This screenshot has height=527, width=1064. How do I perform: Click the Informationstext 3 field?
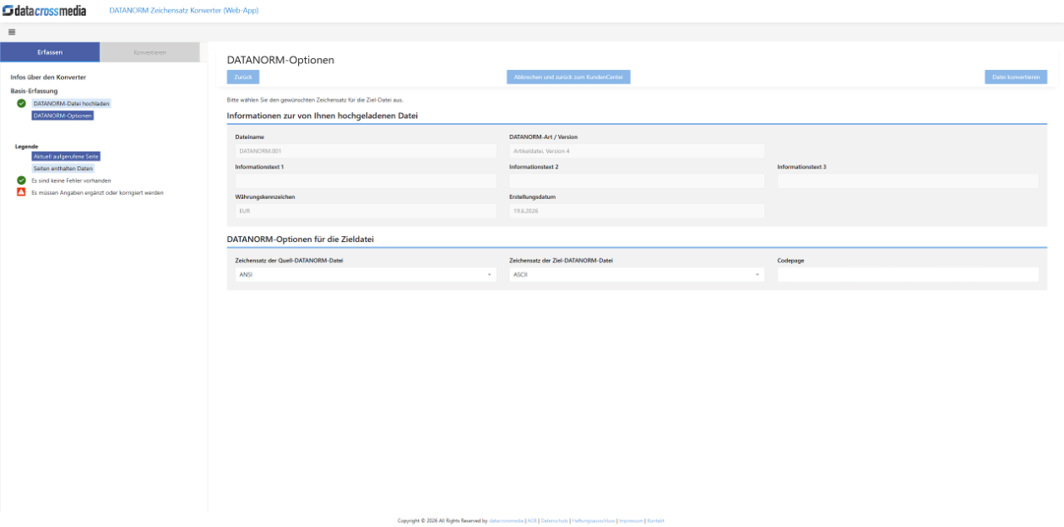[x=908, y=180]
